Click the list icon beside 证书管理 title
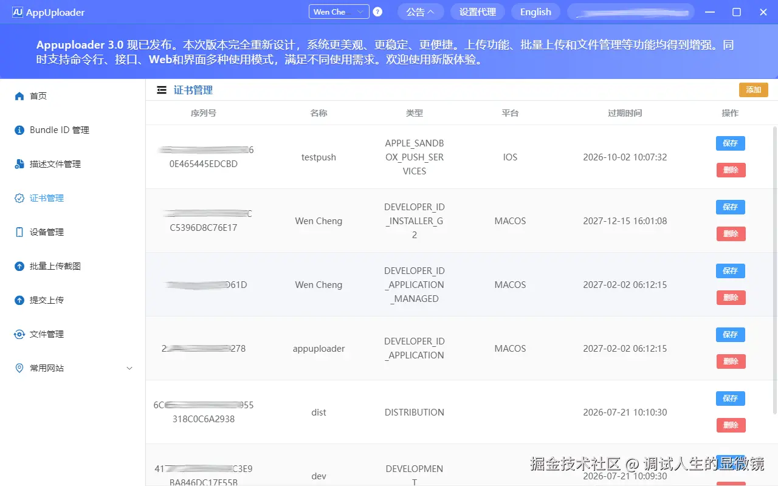Screen dimensions: 778x486 [162, 89]
